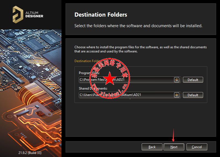The image size is (220, 157).
Task: Browse for the Shared Documents folder
Action: point(177,95)
